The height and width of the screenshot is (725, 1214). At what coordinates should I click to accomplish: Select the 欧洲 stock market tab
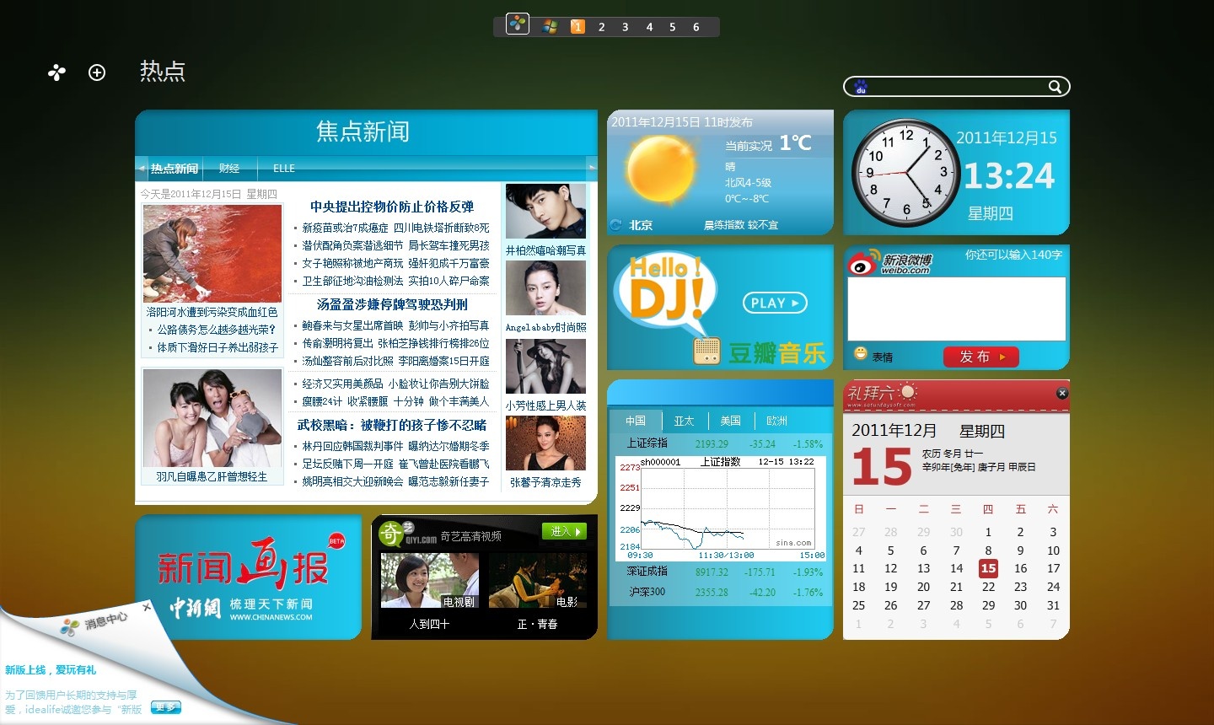(776, 421)
